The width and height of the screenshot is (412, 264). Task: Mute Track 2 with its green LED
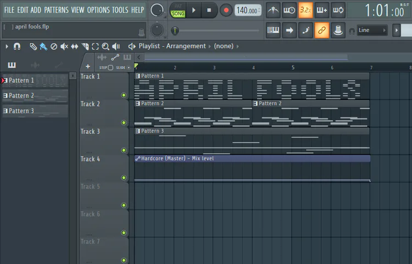[124, 122]
